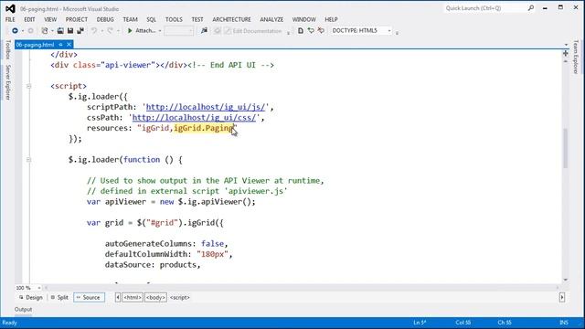Open the Navigate Backward history dropdown arrow
Image resolution: width=585 pixels, height=329 pixels.
tap(22, 30)
